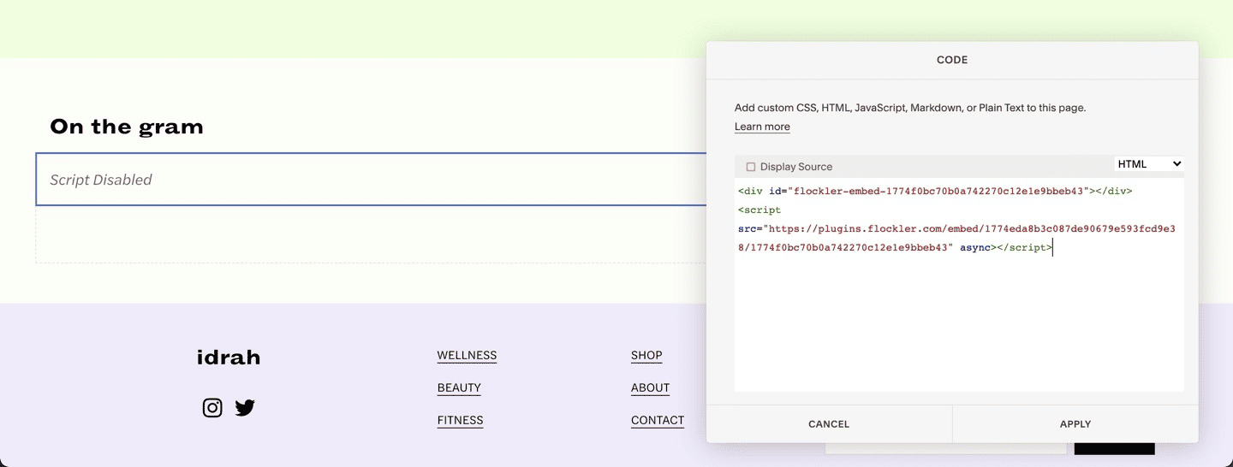Click the plugins.flockler.com script URL
Image resolution: width=1233 pixels, height=467 pixels.
coord(956,239)
